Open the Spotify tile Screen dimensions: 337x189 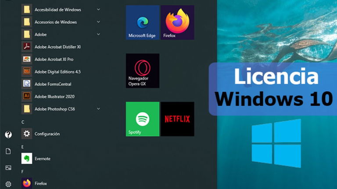coord(143,119)
